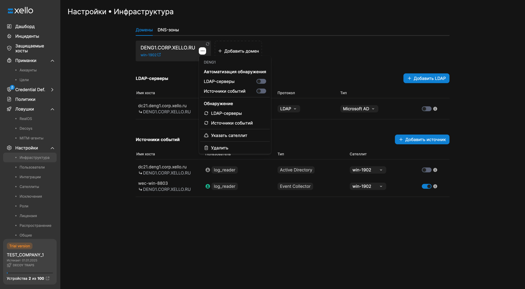
Task: Open the Microsoft AD type dropdown
Action: (359, 109)
